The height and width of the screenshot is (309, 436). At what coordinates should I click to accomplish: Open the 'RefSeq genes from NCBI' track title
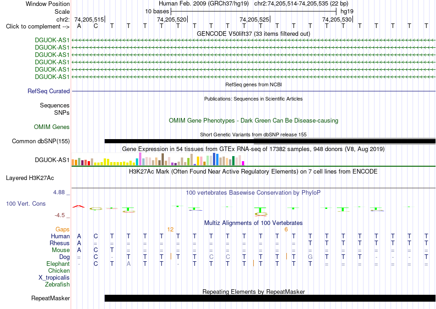click(253, 84)
